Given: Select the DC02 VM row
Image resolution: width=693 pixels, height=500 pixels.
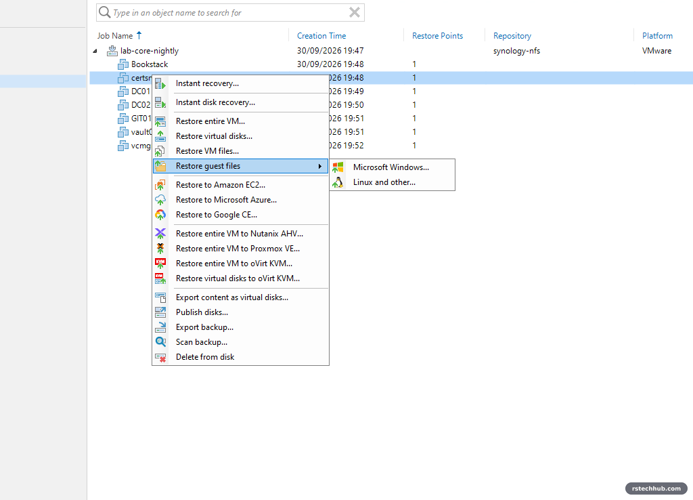Looking at the screenshot, I should [x=391, y=105].
